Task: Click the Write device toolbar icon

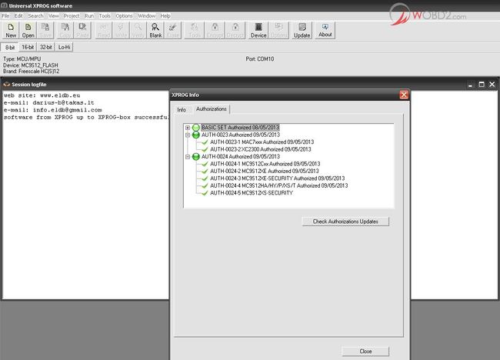Action: point(121,30)
